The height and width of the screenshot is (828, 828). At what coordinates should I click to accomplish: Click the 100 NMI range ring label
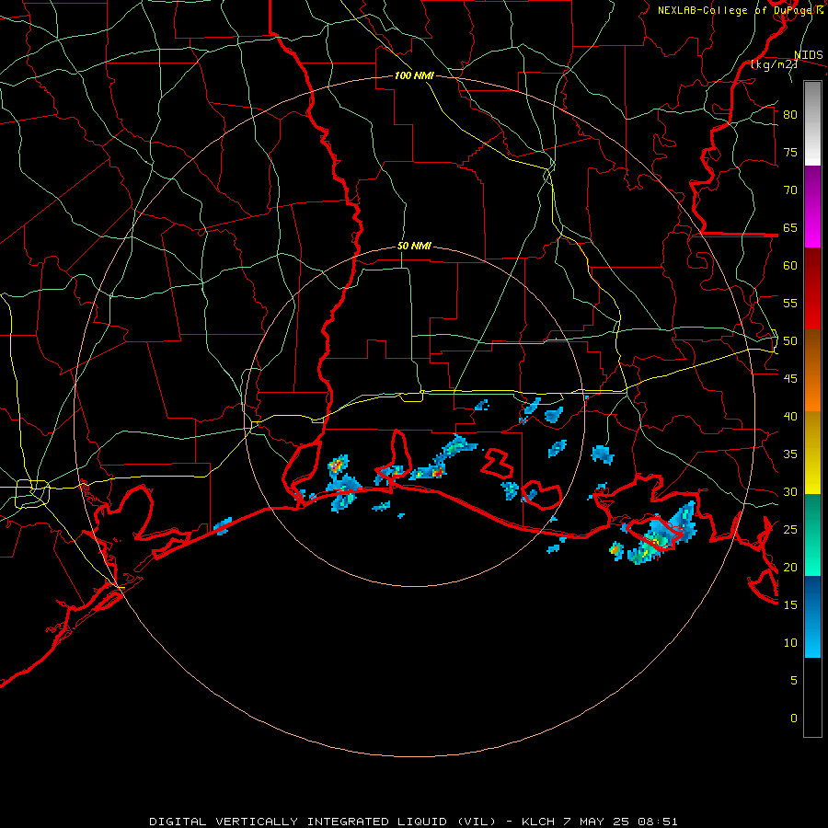414,75
